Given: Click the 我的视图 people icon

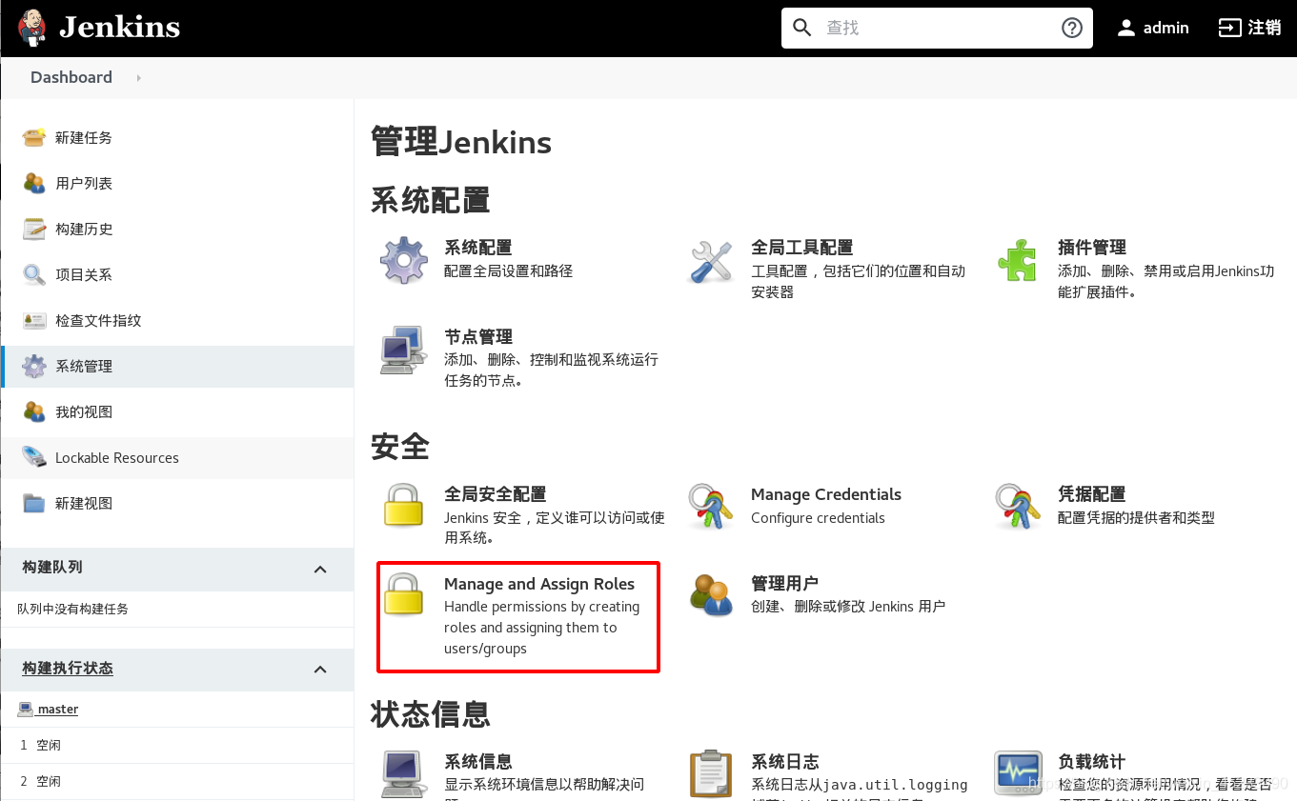Looking at the screenshot, I should coord(34,411).
